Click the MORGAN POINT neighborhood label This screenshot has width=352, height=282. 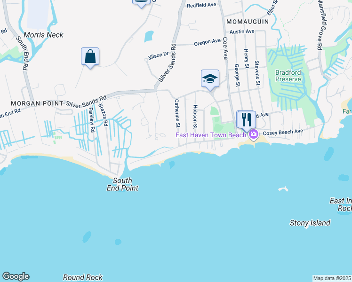[37, 103]
